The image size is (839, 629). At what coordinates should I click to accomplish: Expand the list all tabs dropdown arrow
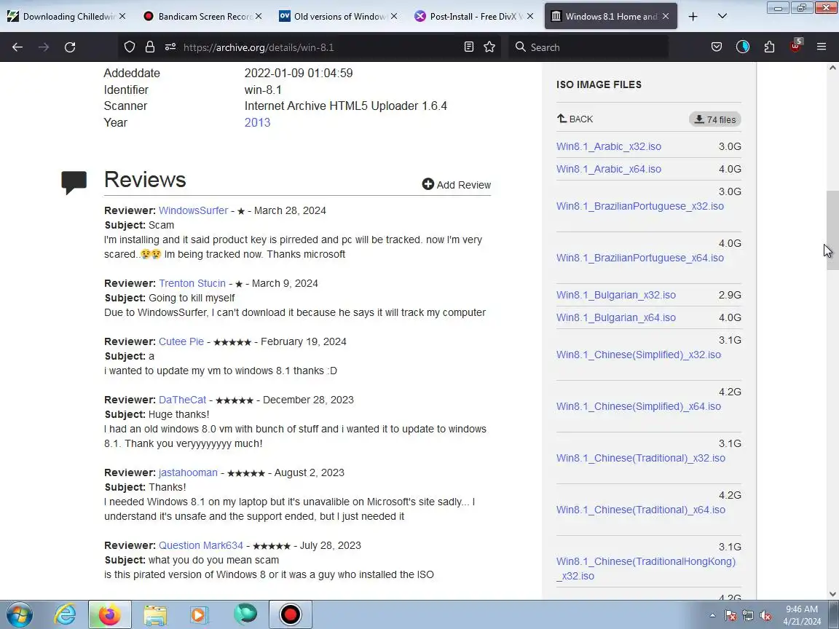tap(722, 16)
